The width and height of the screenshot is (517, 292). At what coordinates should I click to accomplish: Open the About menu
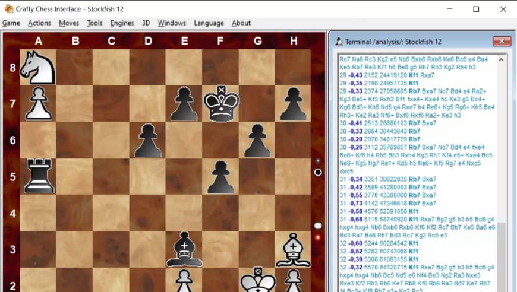241,23
